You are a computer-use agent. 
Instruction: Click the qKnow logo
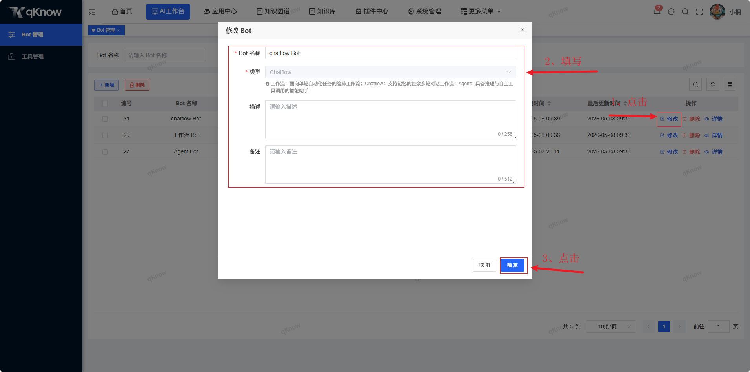[x=35, y=12]
